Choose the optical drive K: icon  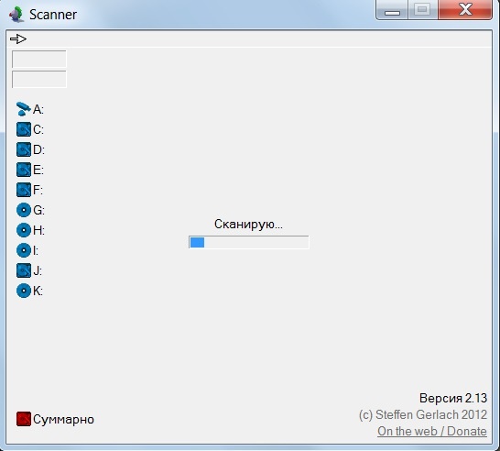click(24, 291)
